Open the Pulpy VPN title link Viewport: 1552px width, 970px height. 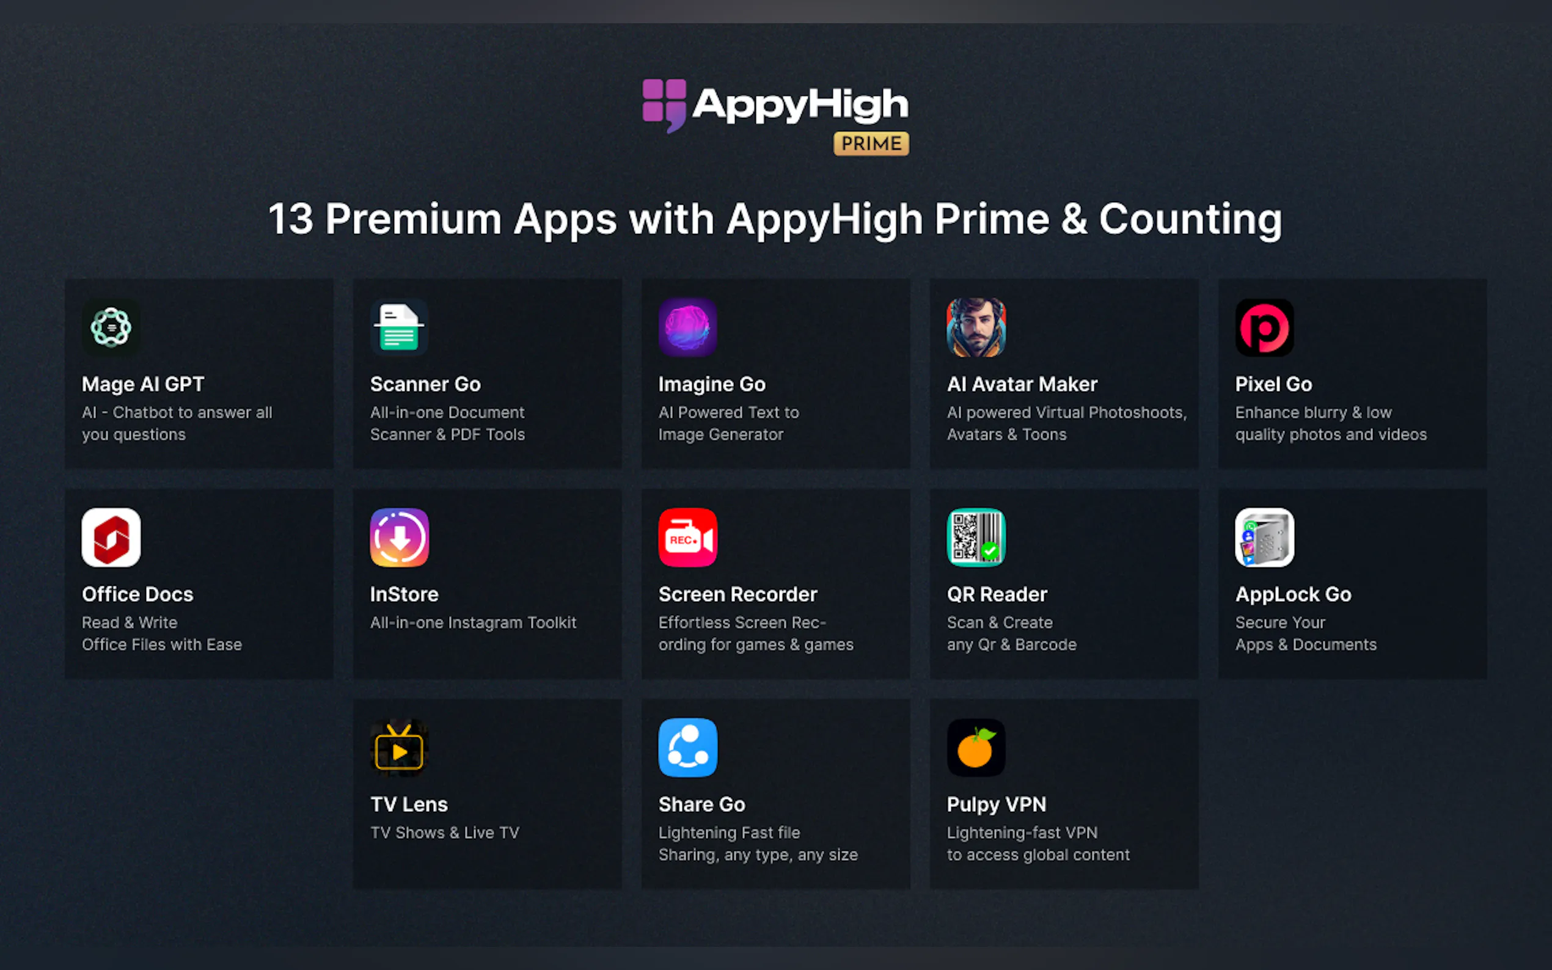point(996,804)
